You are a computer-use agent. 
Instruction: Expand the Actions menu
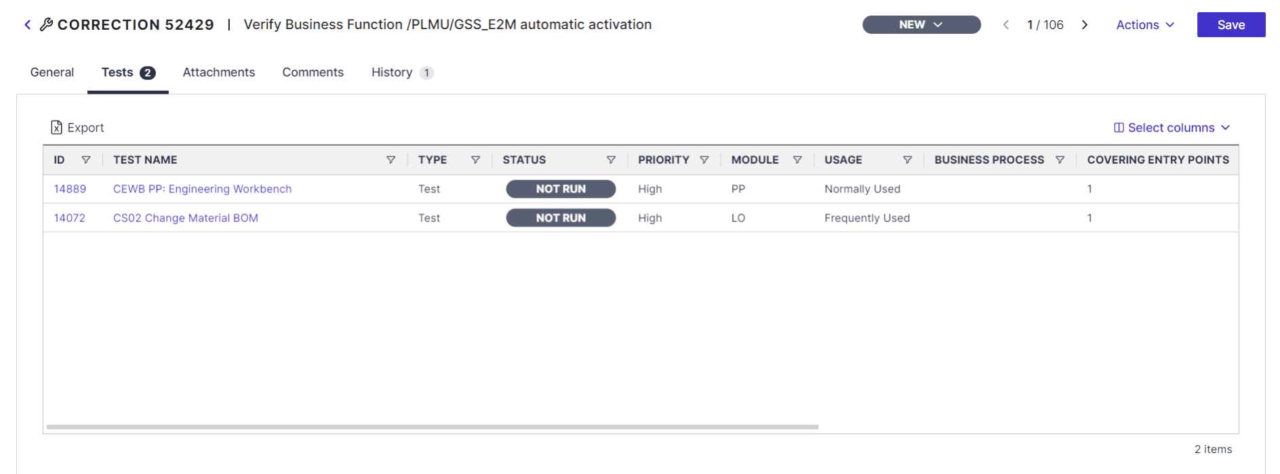coord(1145,25)
